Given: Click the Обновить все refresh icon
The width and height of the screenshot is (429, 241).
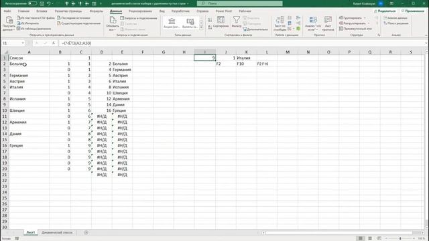Looking at the screenshot, I should [x=113, y=20].
